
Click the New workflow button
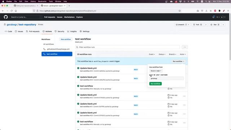(66, 39)
